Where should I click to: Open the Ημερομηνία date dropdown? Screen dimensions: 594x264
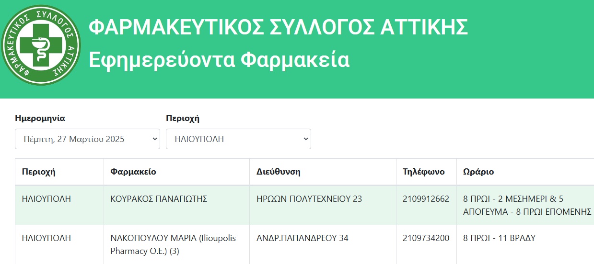coord(87,139)
